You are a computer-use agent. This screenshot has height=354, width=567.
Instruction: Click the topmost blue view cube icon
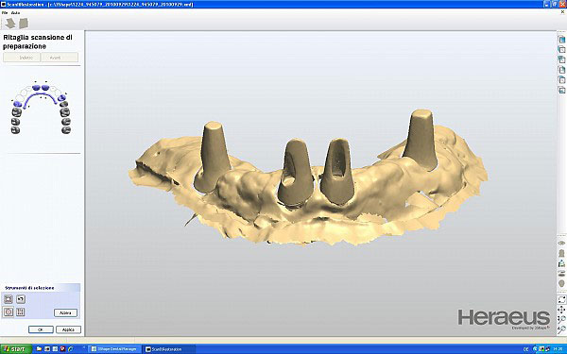pyautogui.click(x=561, y=40)
